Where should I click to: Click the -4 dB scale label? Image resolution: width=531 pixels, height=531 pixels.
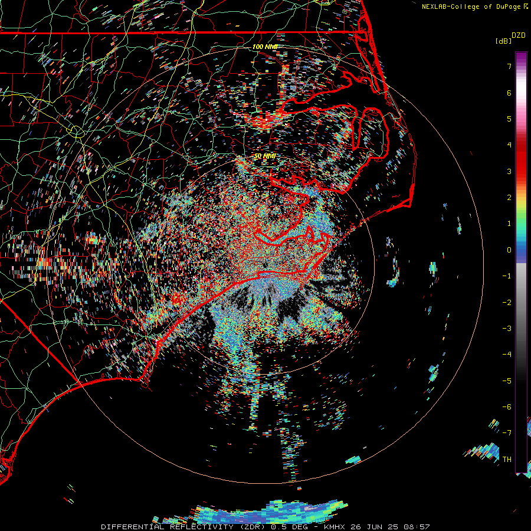click(x=507, y=355)
